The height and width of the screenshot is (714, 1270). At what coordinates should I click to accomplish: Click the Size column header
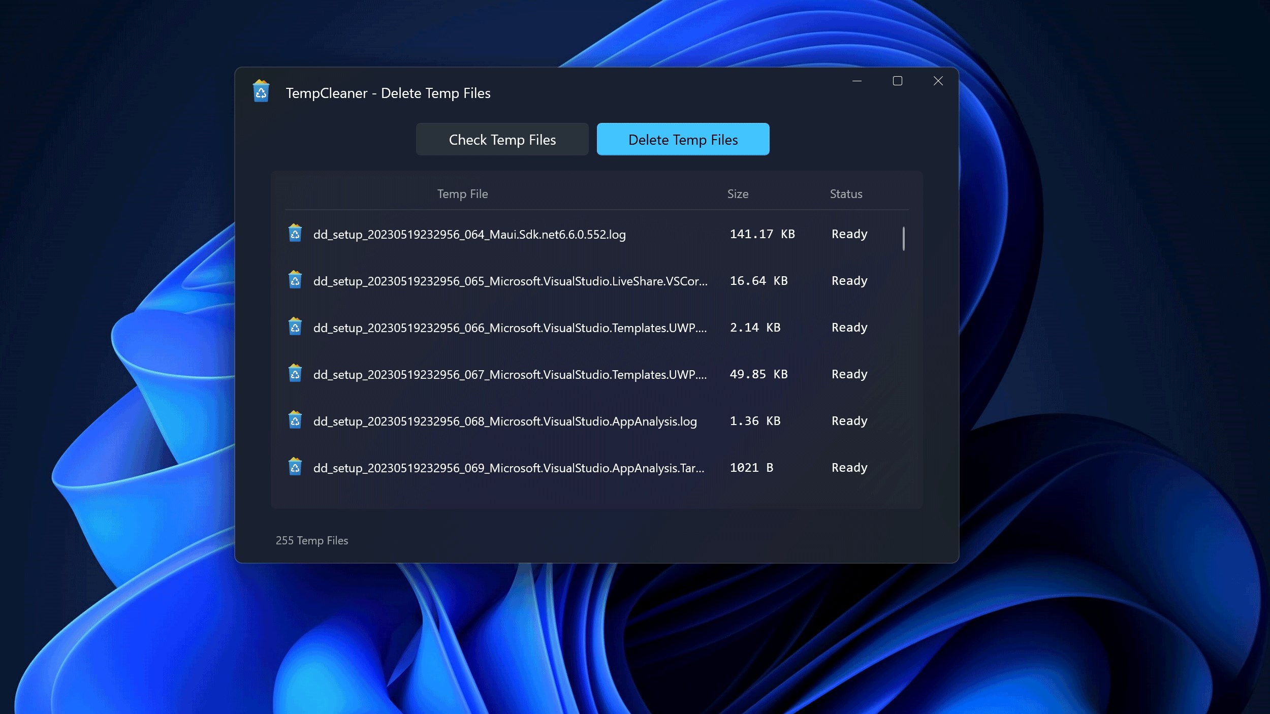click(x=738, y=194)
